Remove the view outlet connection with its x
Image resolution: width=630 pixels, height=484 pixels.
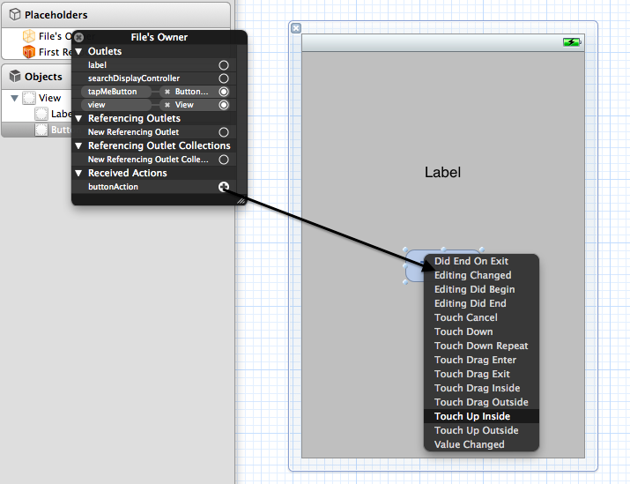pyautogui.click(x=167, y=105)
